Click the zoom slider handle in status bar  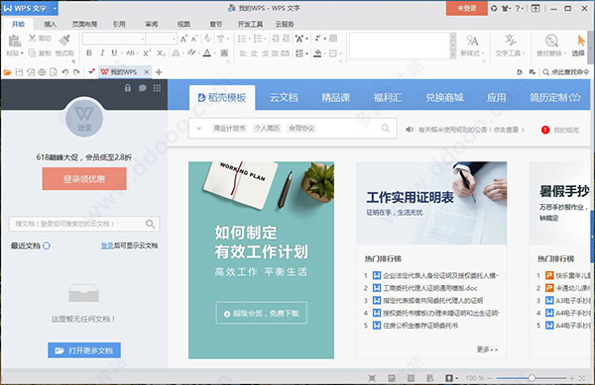pos(532,378)
